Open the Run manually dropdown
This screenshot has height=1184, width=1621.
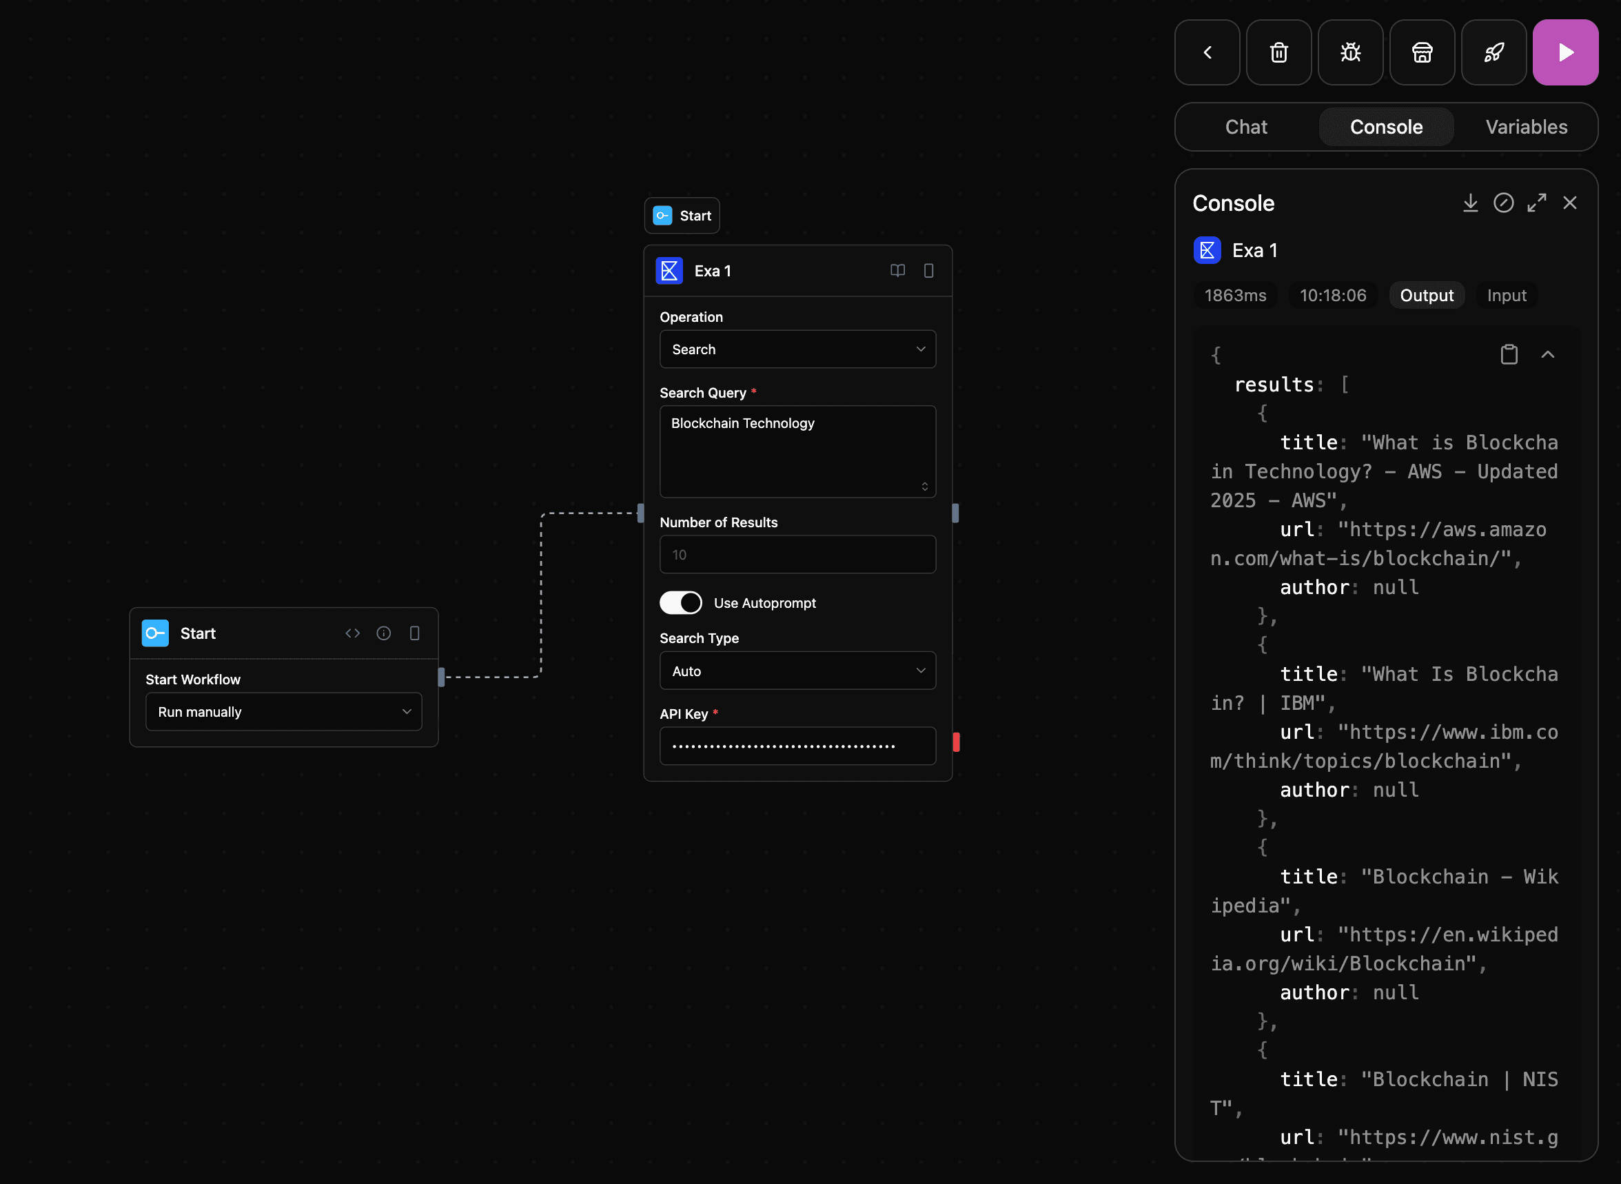click(283, 711)
